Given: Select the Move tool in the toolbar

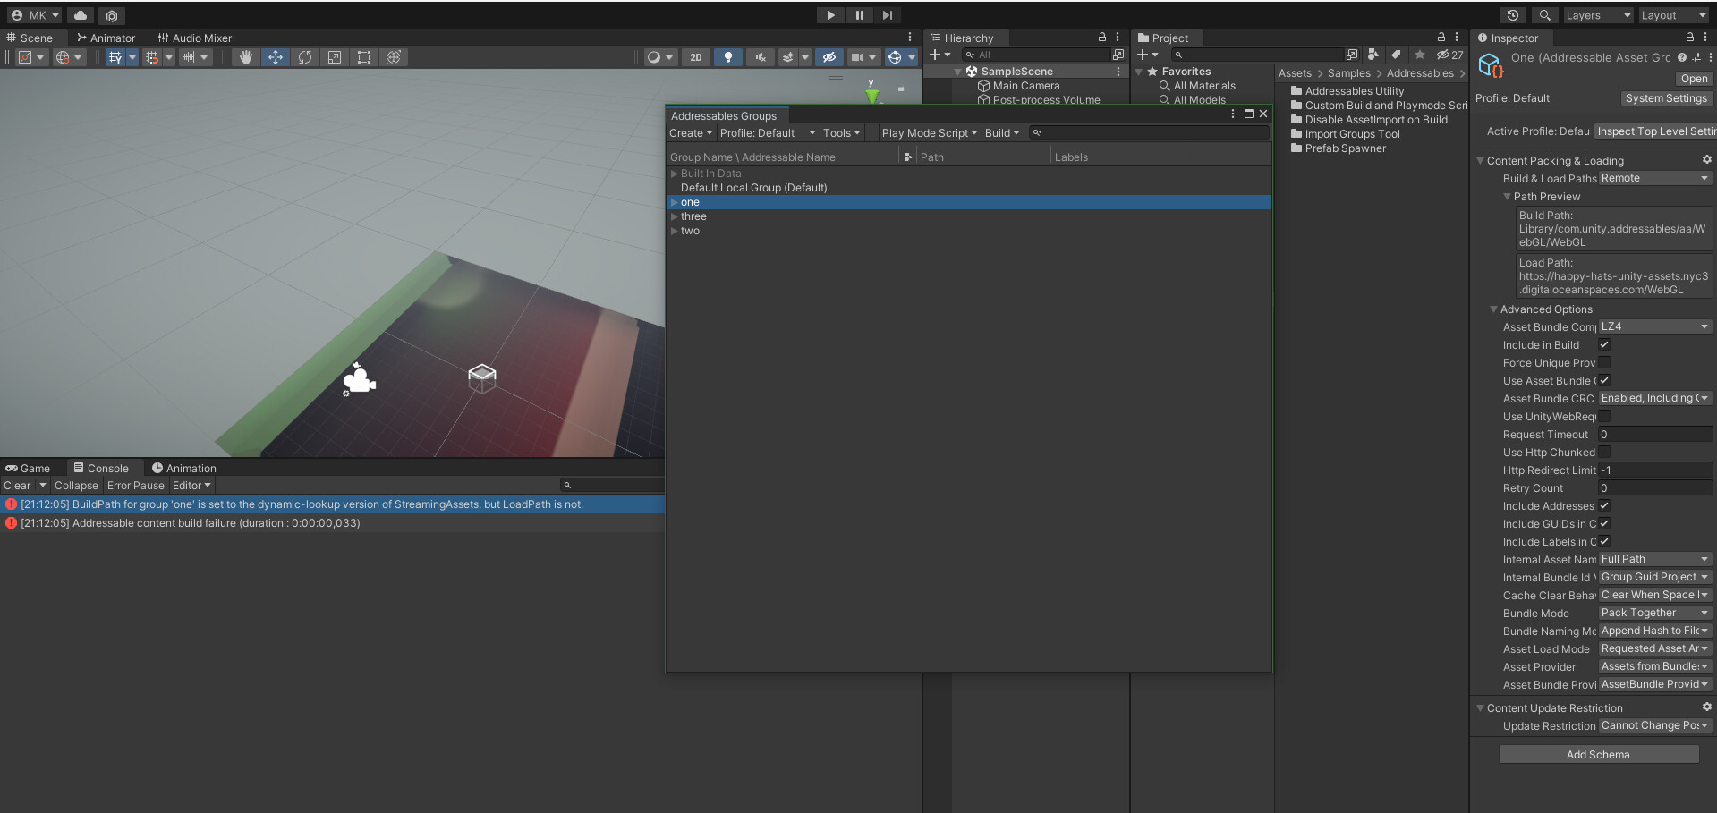Looking at the screenshot, I should [276, 57].
